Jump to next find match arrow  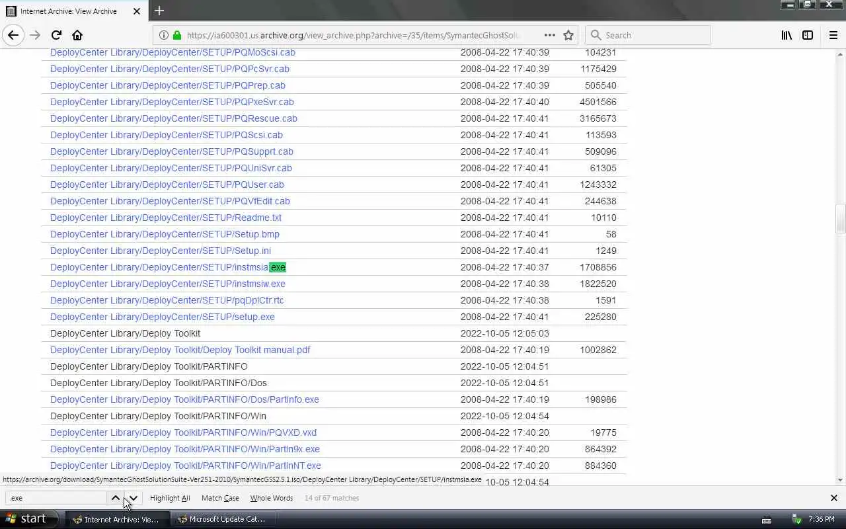coord(133,498)
